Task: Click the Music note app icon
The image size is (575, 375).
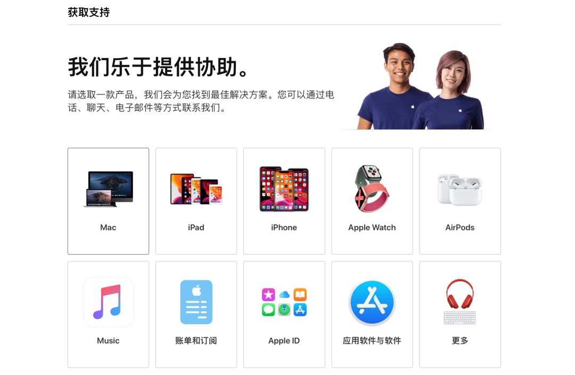Action: click(108, 302)
